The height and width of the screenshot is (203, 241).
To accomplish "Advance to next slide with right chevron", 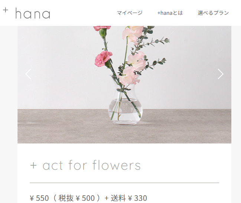I will 221,74.
